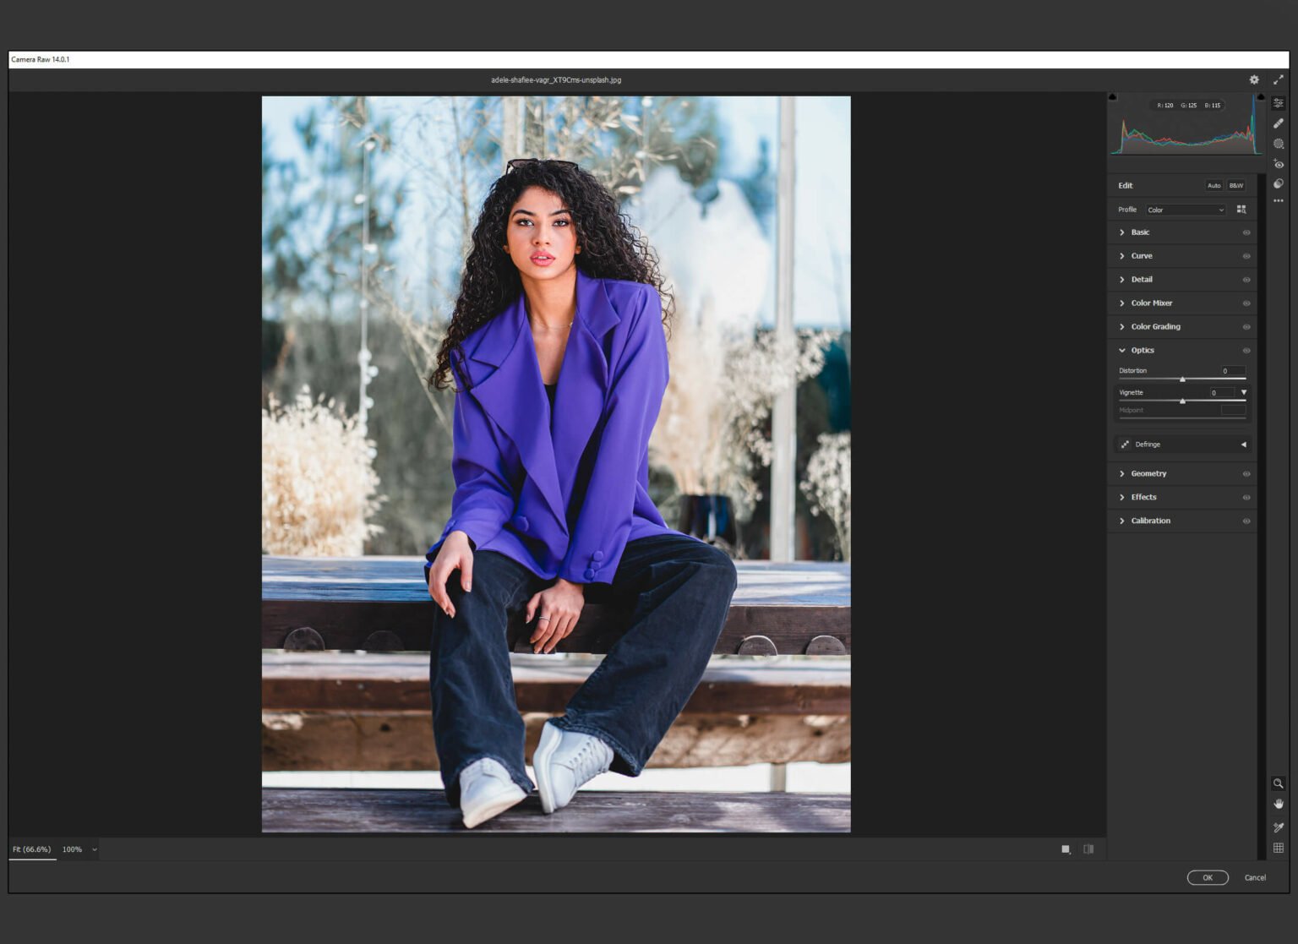1298x944 pixels.
Task: Open the Presets panel
Action: click(x=1279, y=184)
